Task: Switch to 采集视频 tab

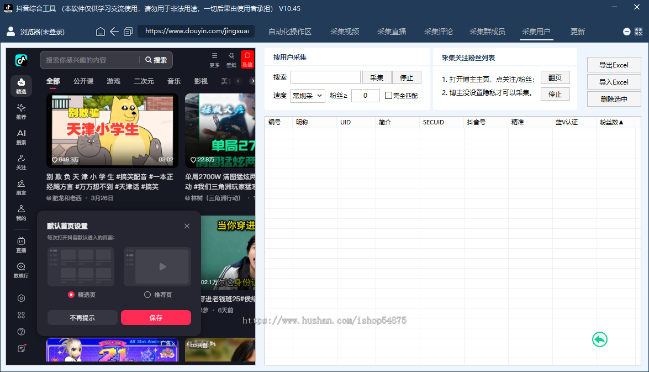Action: [x=344, y=32]
